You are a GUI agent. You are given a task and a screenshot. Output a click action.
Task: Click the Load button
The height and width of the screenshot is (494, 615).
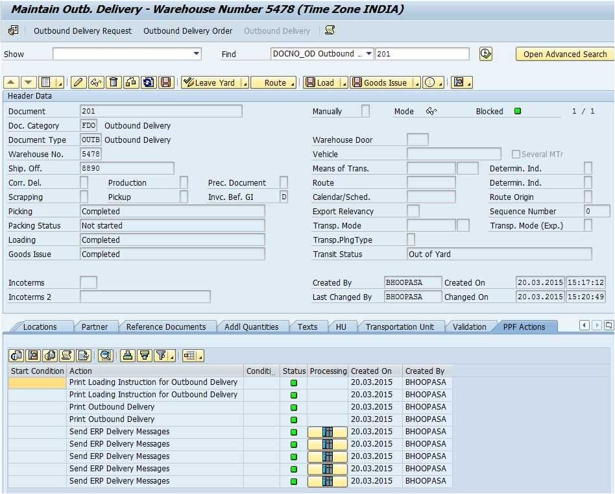coord(322,83)
